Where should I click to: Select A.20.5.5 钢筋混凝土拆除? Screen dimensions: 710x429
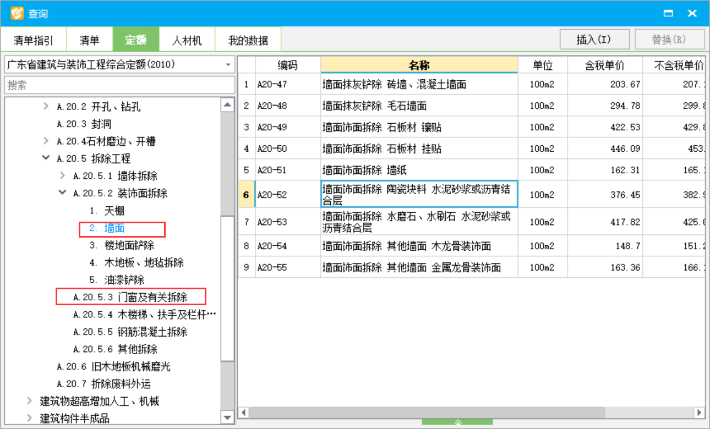click(130, 332)
